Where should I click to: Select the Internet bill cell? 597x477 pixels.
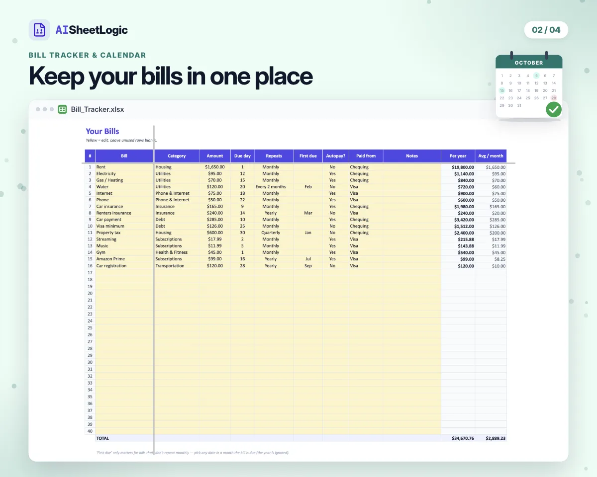tap(124, 193)
